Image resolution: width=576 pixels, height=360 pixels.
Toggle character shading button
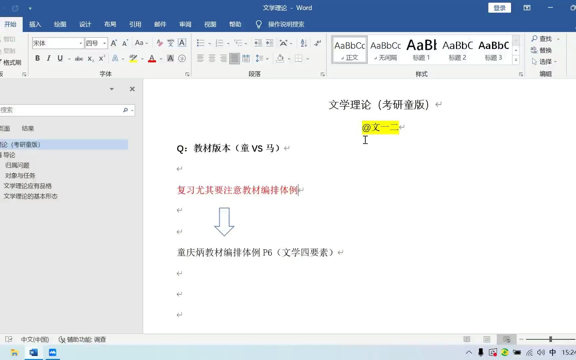(170, 58)
